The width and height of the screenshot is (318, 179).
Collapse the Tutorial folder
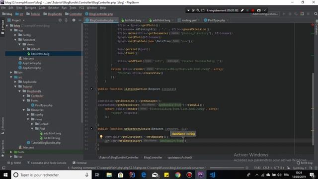pyautogui.click(x=15, y=87)
